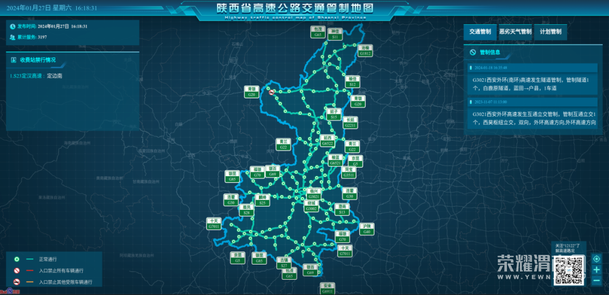Switch to the 计划管制 tab
Image resolution: width=609 pixels, height=295 pixels.
tap(550, 32)
